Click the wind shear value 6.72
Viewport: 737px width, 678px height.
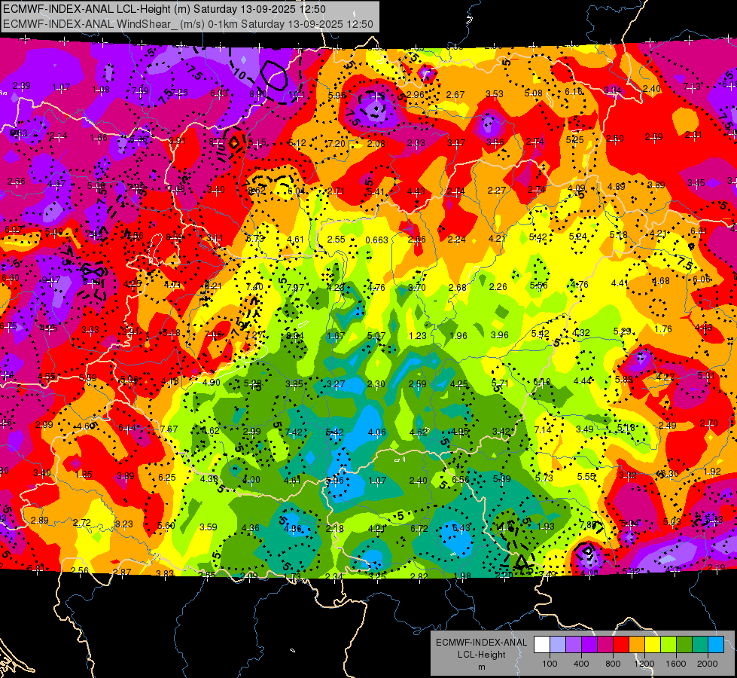pyautogui.click(x=419, y=529)
